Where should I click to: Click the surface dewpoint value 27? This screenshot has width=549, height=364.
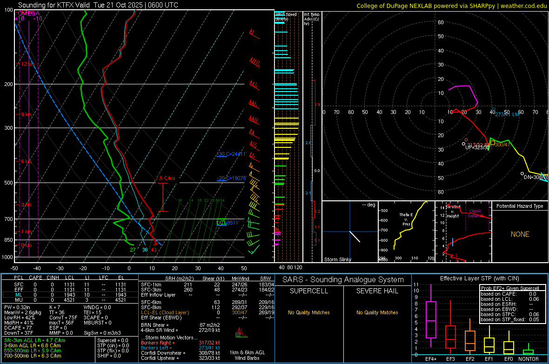pyautogui.click(x=133, y=250)
